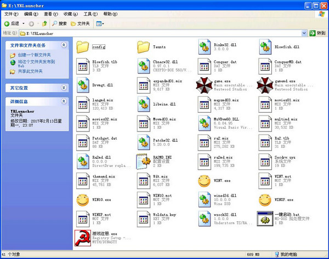
Task: Open the 查看(V) menu
Action: 51,14
